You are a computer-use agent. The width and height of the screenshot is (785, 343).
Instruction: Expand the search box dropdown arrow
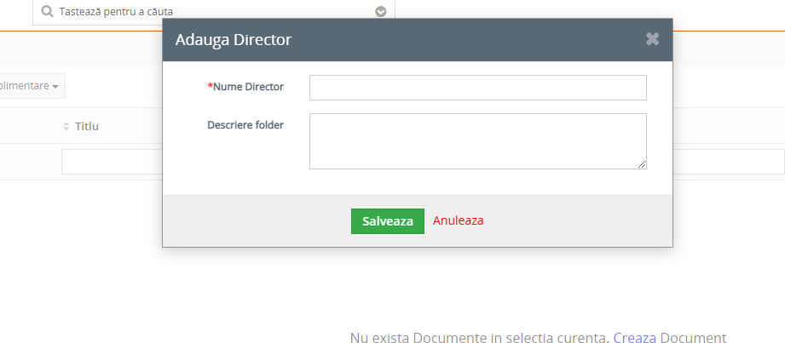tap(381, 12)
